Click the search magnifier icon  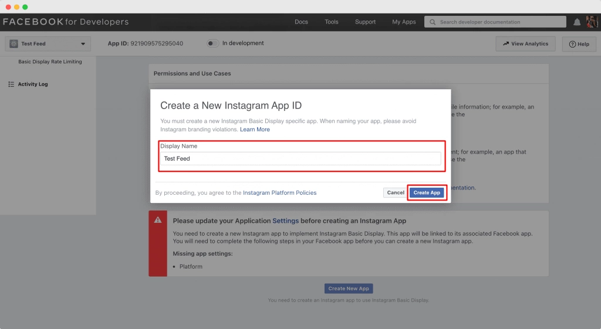point(433,22)
